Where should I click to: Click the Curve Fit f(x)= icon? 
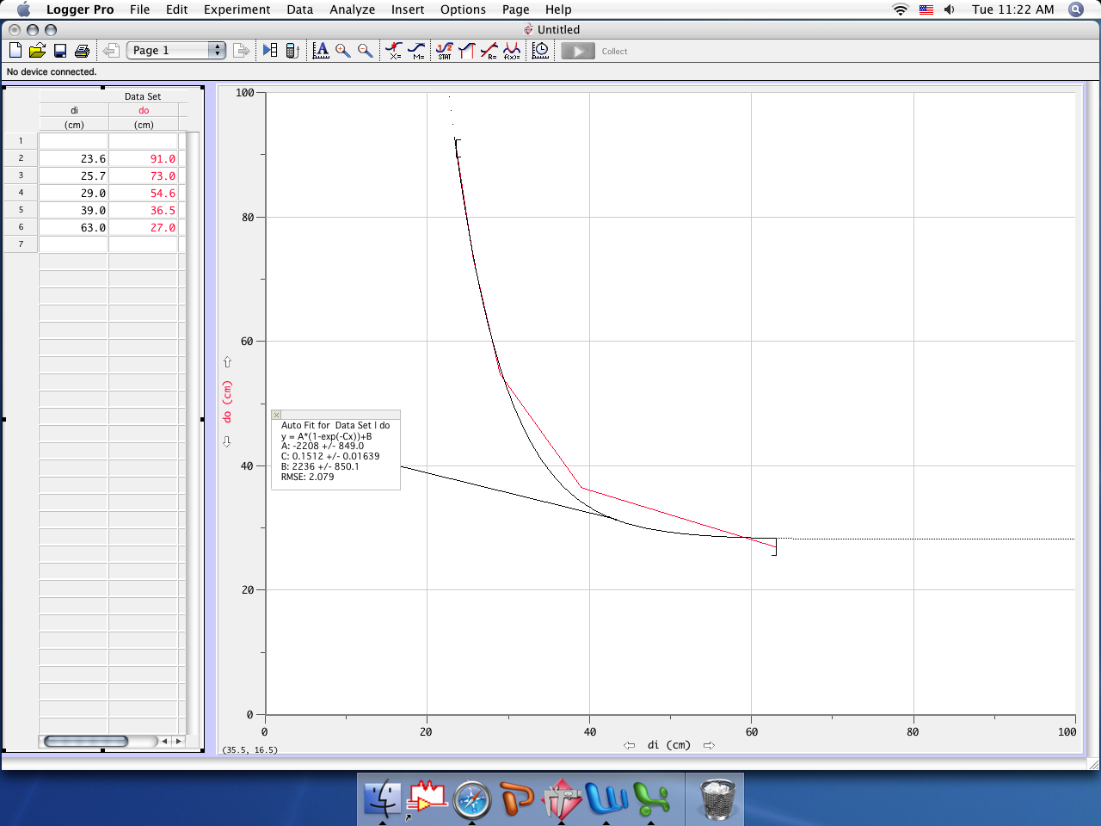click(x=512, y=51)
